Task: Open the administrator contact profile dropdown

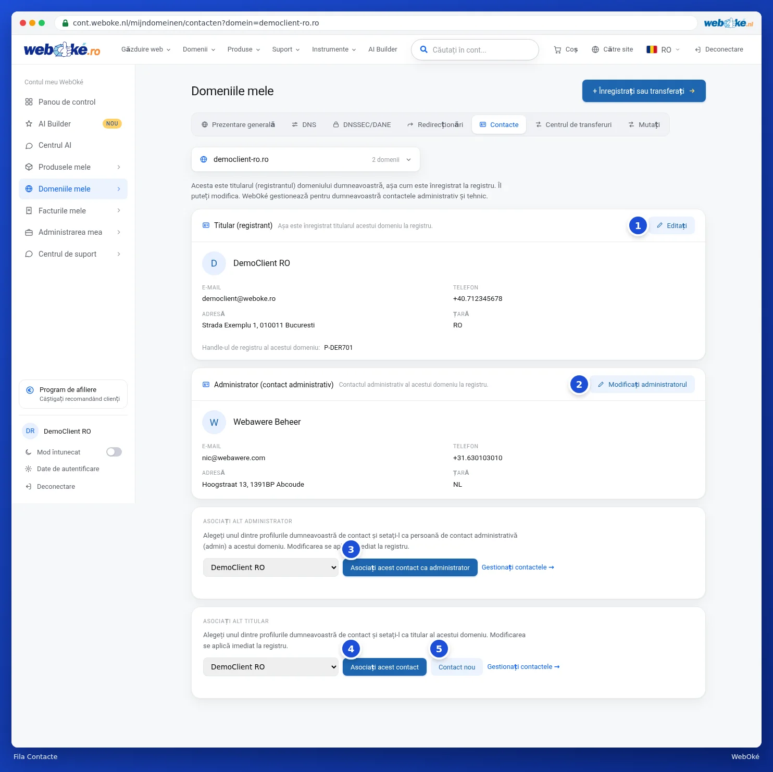Action: (271, 567)
